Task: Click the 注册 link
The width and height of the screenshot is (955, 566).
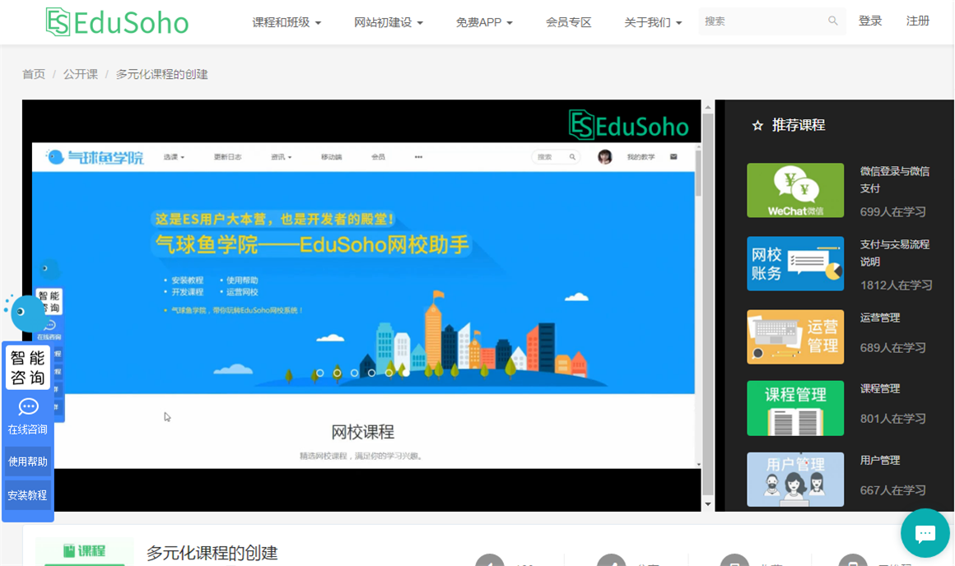Action: click(x=917, y=21)
